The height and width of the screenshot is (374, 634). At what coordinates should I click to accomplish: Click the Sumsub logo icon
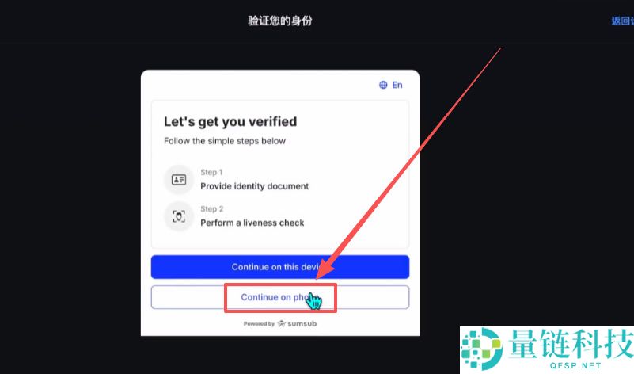(282, 323)
